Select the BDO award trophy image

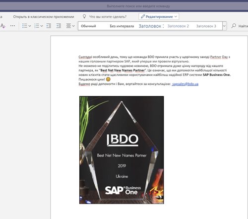122,150
